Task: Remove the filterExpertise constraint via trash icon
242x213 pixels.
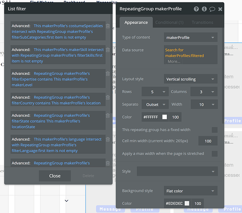Action: click(108, 74)
